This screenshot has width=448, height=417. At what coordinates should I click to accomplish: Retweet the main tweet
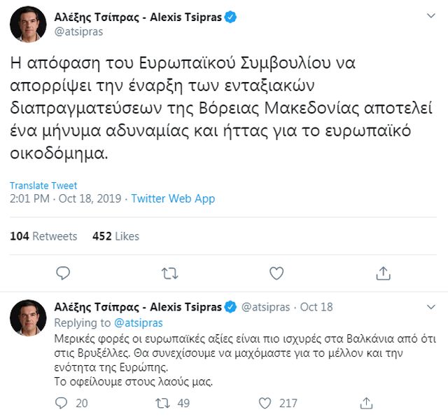[x=169, y=273]
